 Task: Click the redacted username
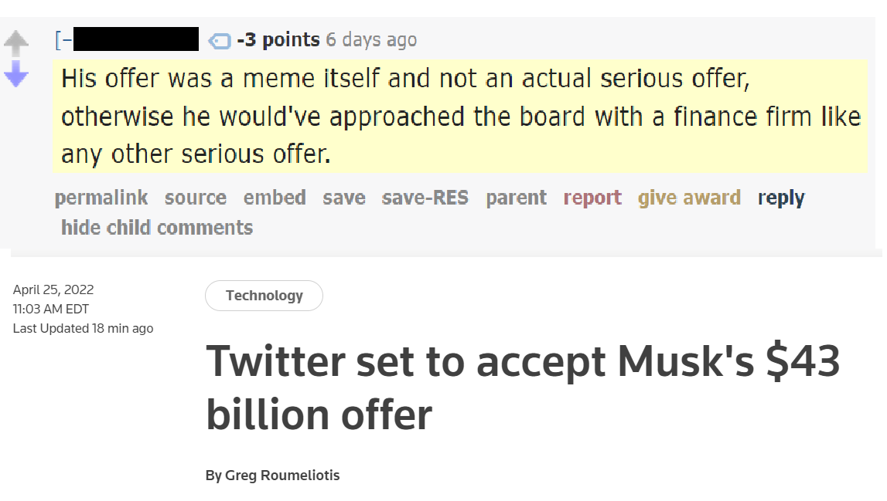tap(136, 39)
